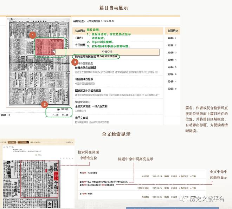Go to next page with 下一版
Screen dimensions: 232x209
coord(65,115)
